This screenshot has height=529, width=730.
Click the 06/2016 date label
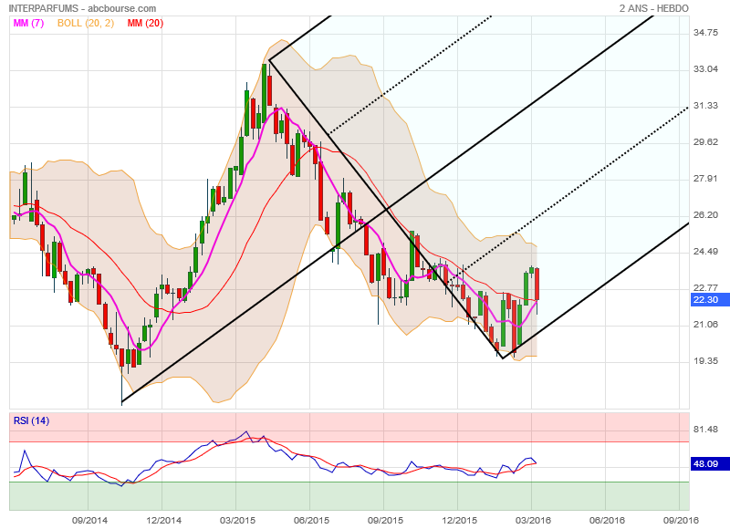(x=607, y=520)
